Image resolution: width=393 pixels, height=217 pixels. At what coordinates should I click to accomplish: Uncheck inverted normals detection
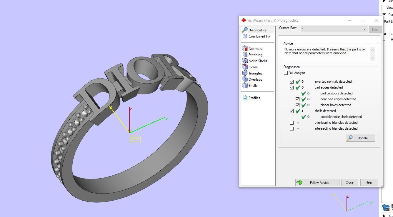[292, 82]
